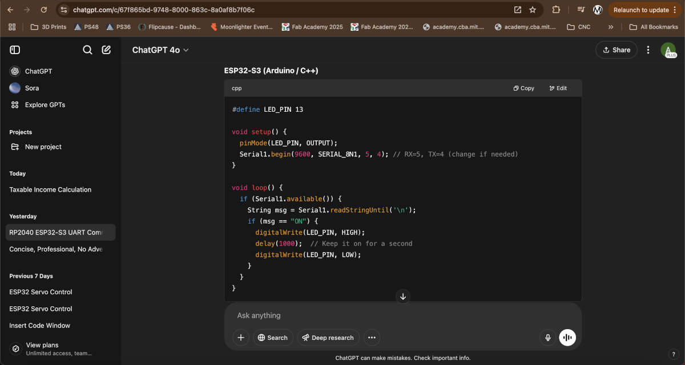Open the Moonlighter Event bookmark
The height and width of the screenshot is (365, 685).
point(241,27)
